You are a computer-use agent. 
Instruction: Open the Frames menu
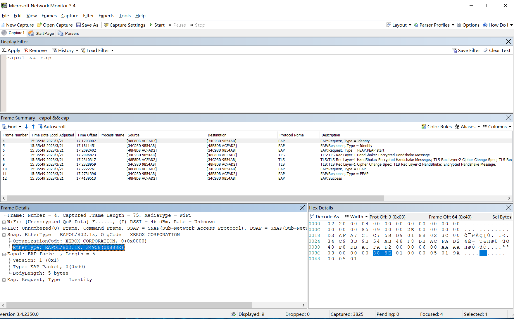[49, 16]
